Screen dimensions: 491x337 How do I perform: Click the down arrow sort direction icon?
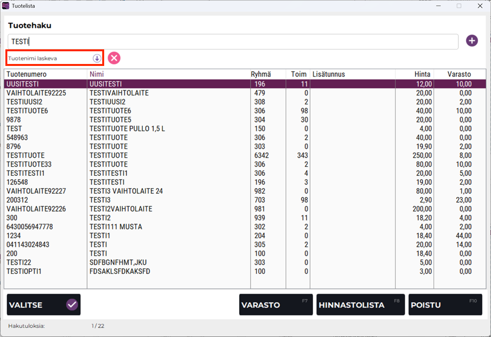coord(97,58)
